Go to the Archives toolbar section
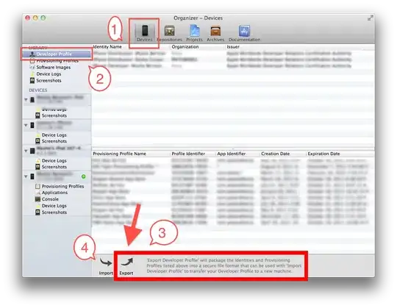Image resolution: width=397 pixels, height=308 pixels. 215,33
